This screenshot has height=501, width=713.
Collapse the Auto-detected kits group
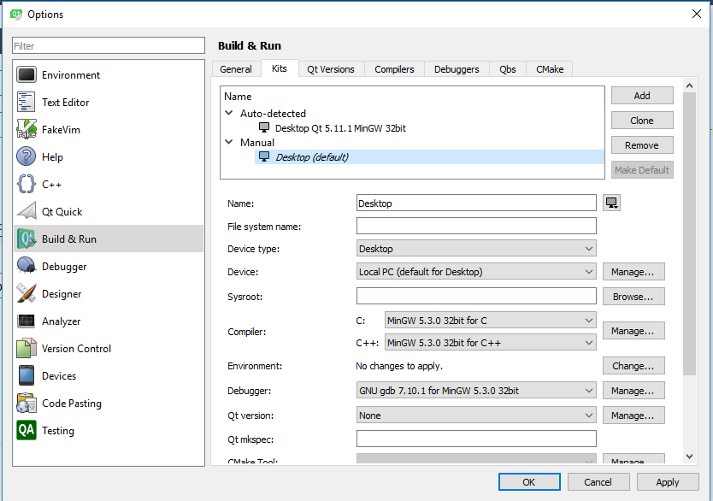point(229,113)
